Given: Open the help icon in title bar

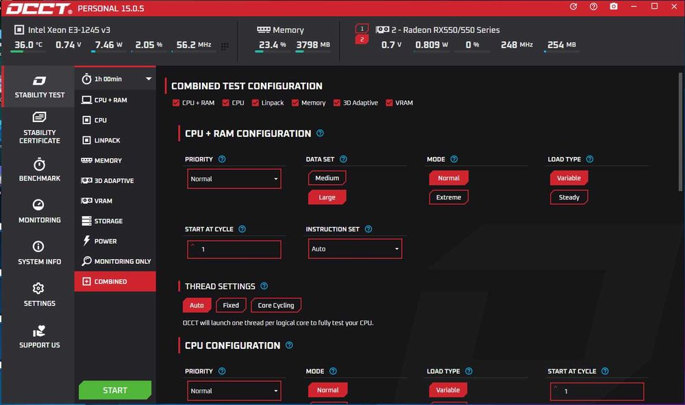Looking at the screenshot, I should pos(593,7).
